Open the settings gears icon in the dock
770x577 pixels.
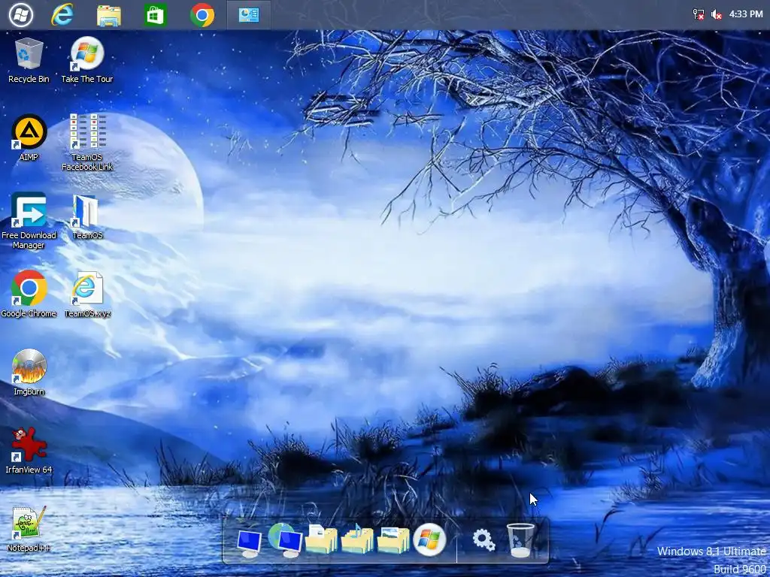484,541
